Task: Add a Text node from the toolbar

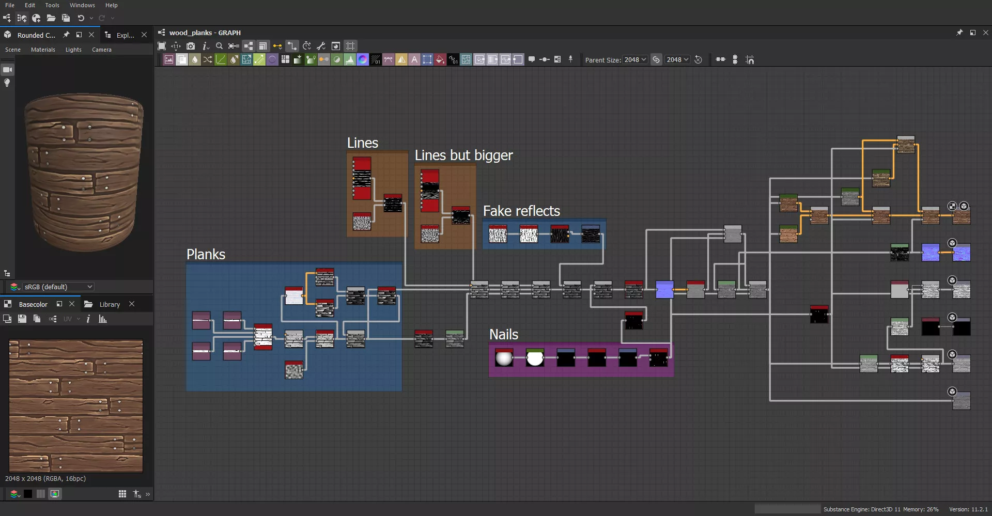Action: tap(414, 60)
